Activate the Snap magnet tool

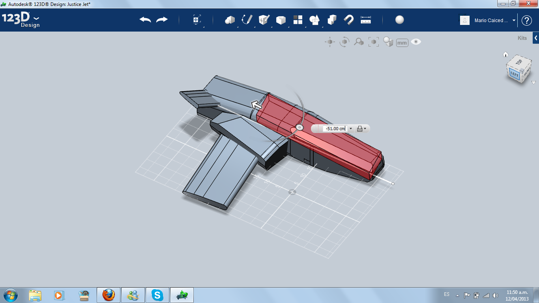(x=349, y=20)
